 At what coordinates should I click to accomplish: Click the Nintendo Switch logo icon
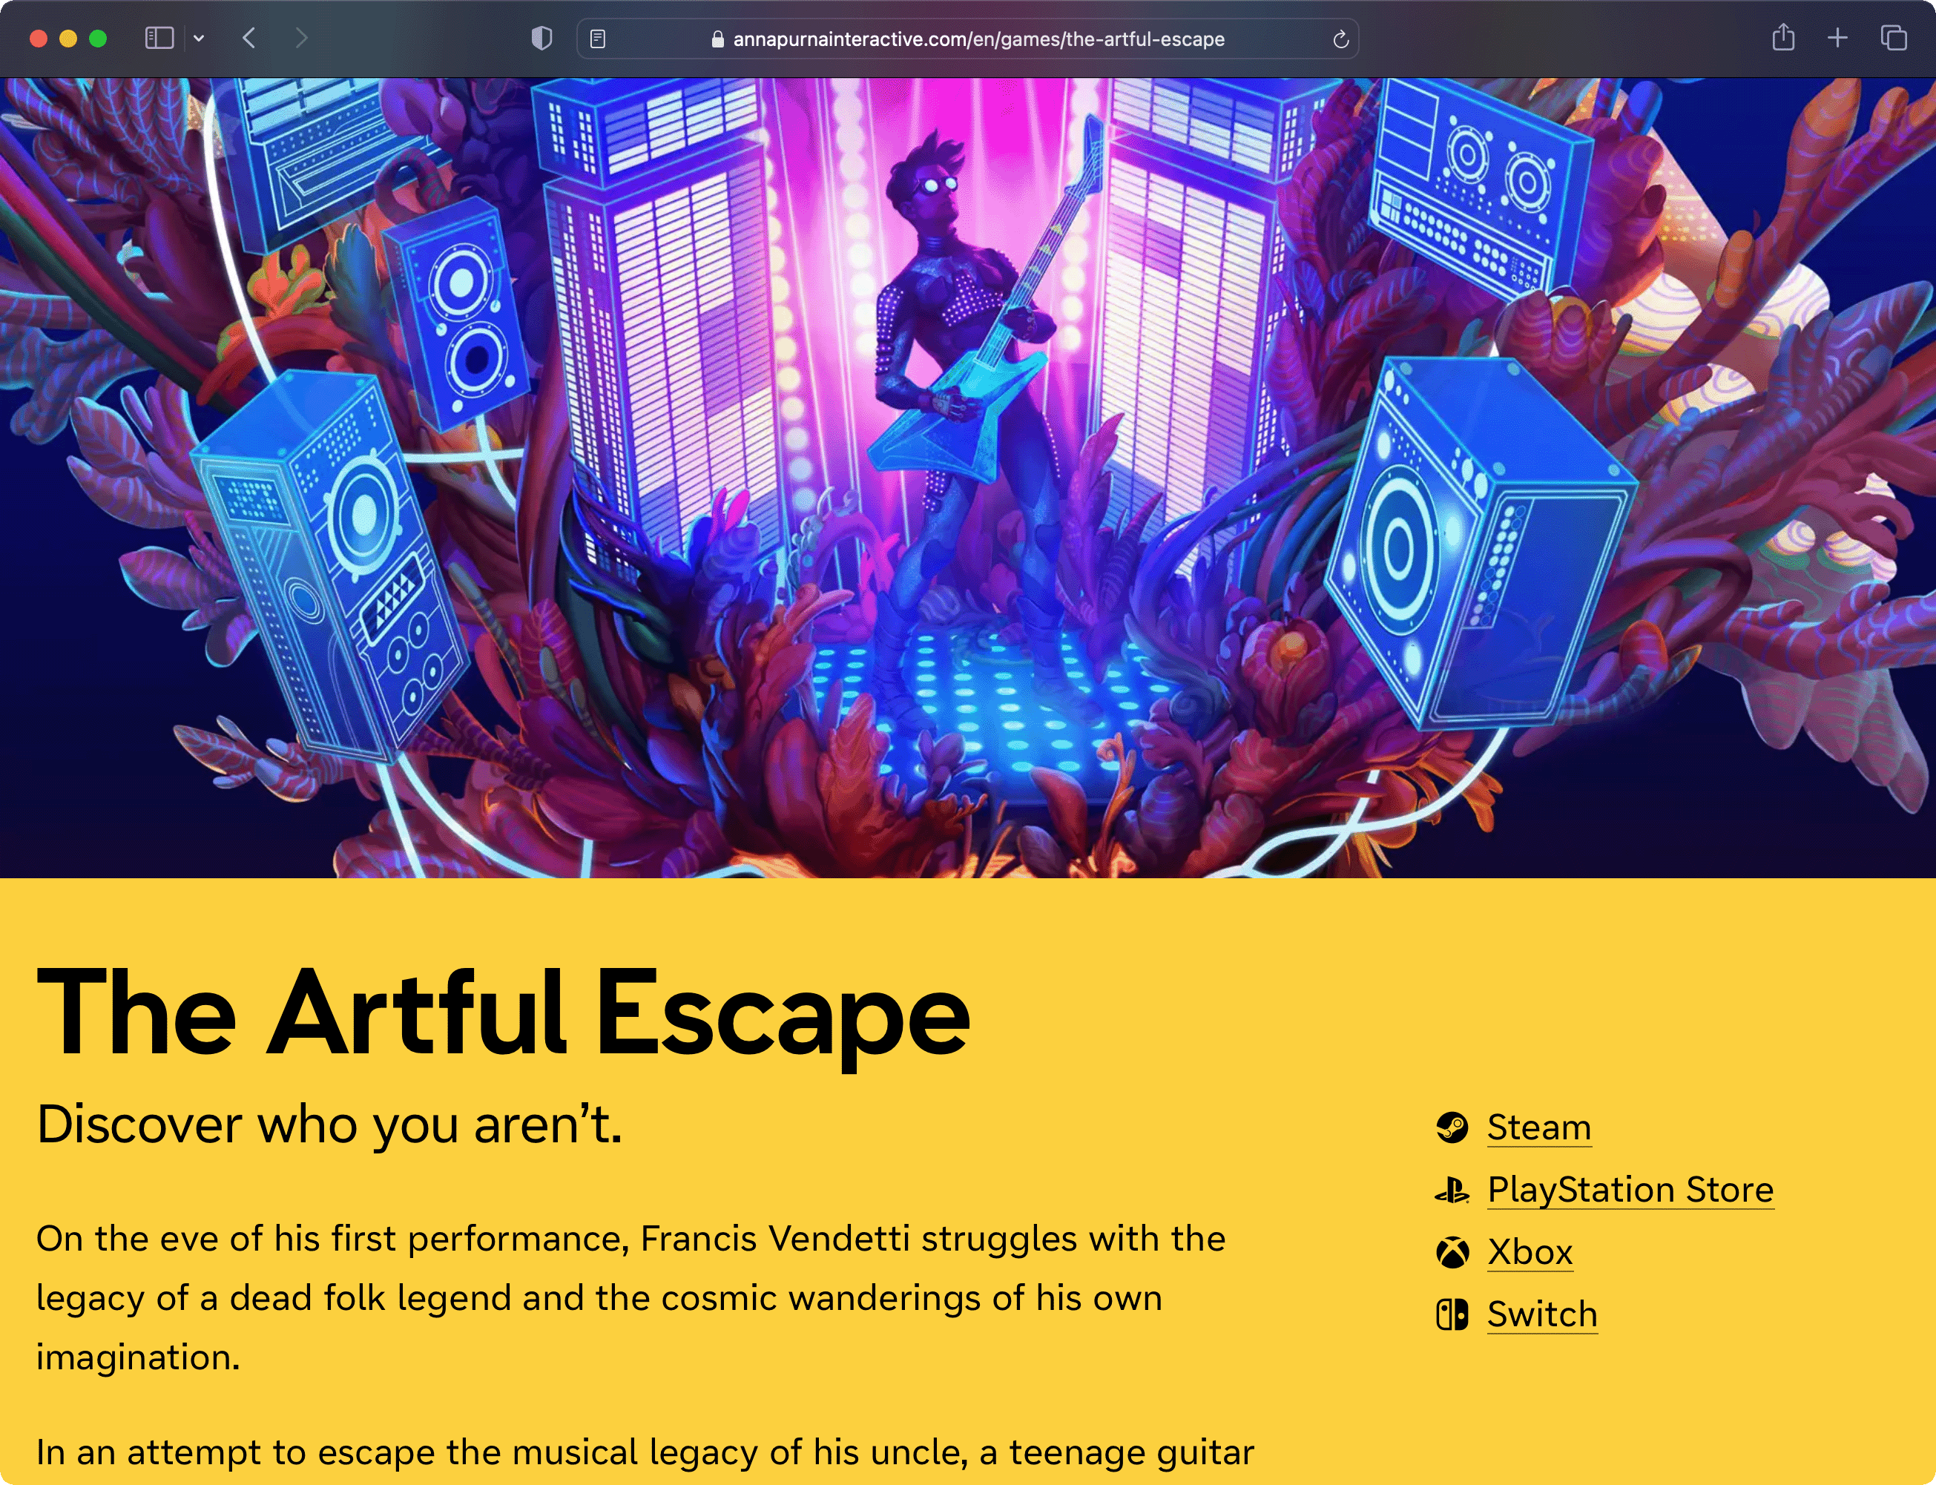1452,1314
